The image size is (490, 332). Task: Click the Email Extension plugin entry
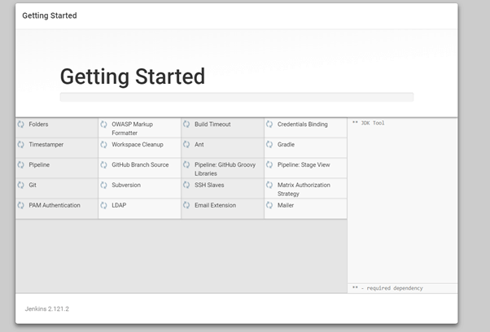coord(215,206)
